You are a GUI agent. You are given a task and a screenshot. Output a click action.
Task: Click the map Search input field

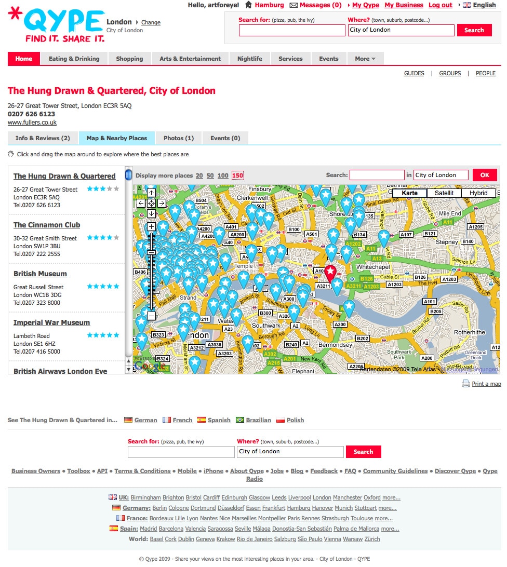click(x=377, y=175)
